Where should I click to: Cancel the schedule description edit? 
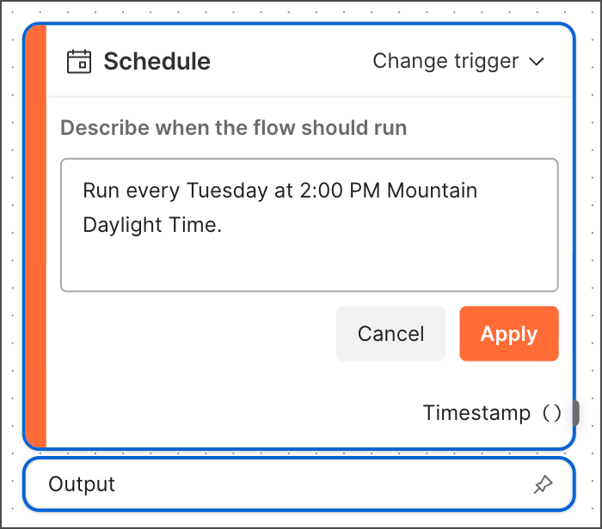pyautogui.click(x=390, y=334)
